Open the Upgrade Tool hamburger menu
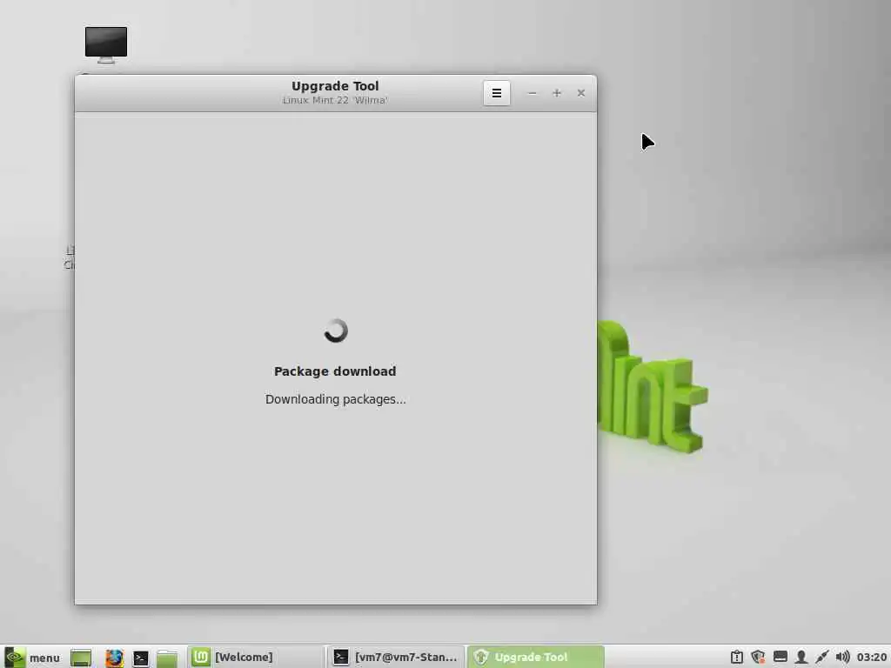 497,93
